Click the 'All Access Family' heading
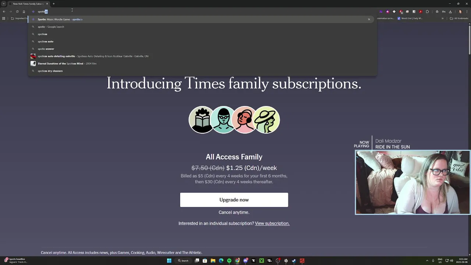This screenshot has width=471, height=265. pos(234,157)
